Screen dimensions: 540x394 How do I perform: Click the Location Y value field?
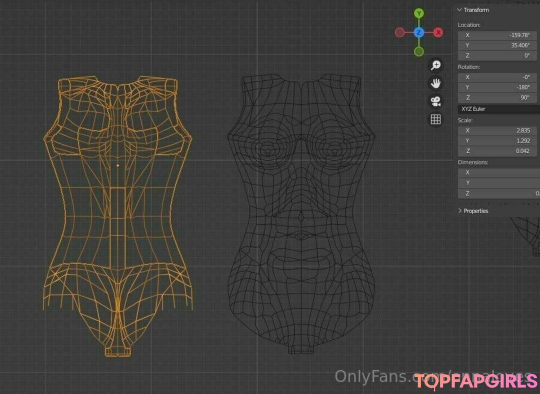[498, 45]
